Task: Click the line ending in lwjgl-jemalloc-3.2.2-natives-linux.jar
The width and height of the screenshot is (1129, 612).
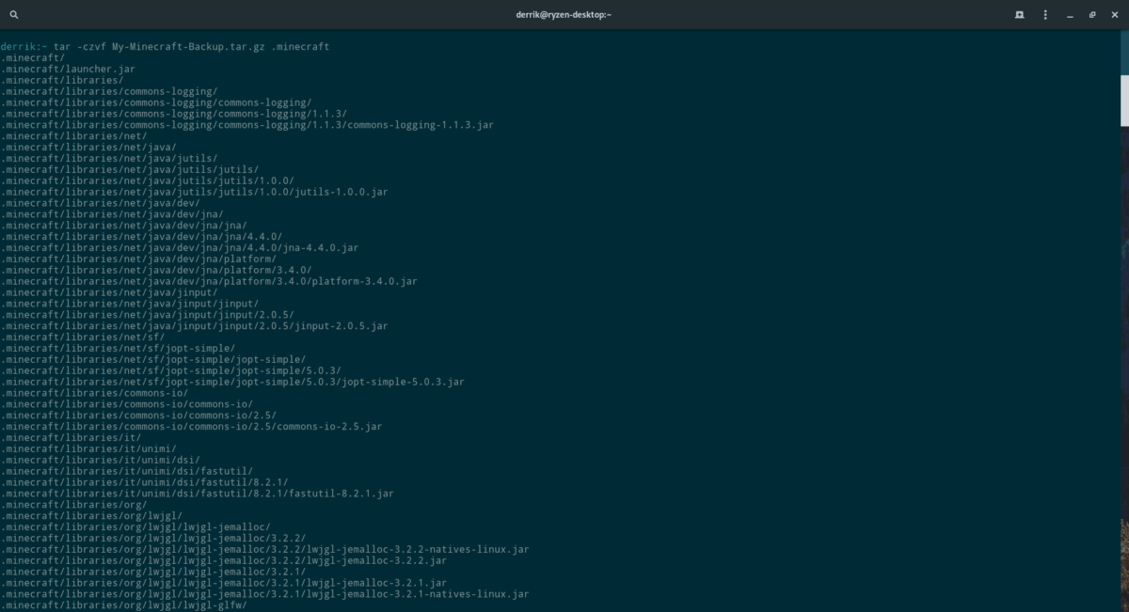Action: pyautogui.click(x=265, y=550)
